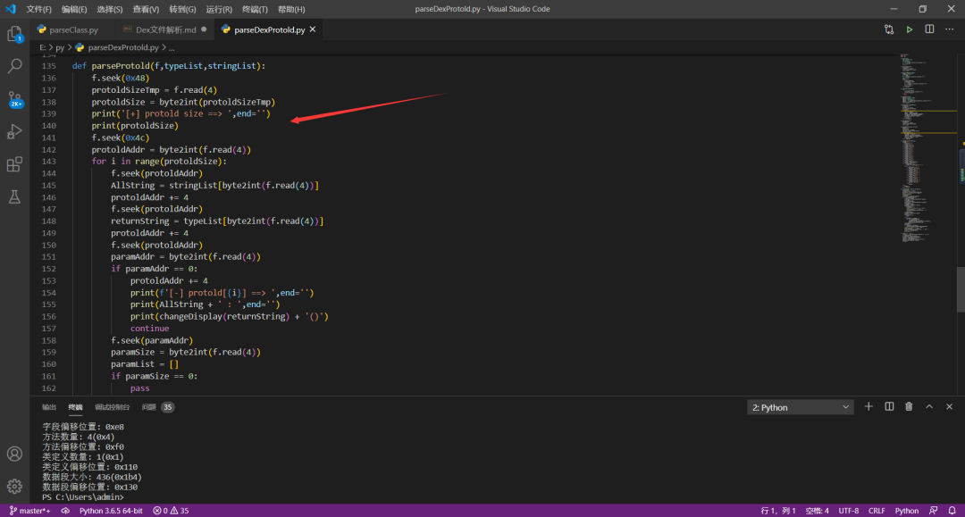Maximize the panel with the up chevron
The height and width of the screenshot is (517, 965).
(x=929, y=407)
